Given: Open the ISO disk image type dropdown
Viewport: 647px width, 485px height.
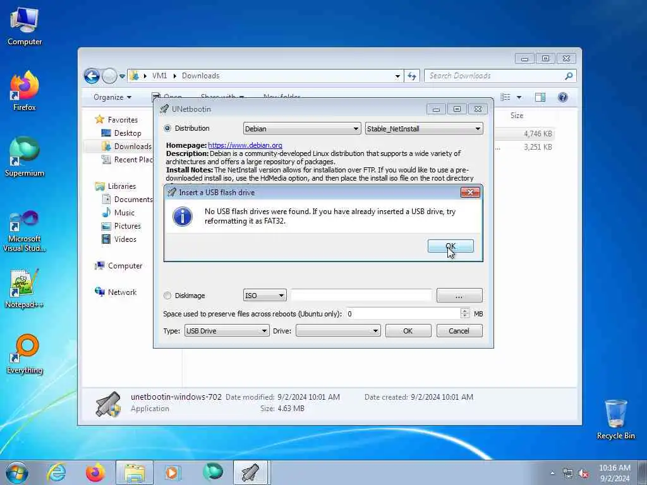Looking at the screenshot, I should (x=265, y=296).
